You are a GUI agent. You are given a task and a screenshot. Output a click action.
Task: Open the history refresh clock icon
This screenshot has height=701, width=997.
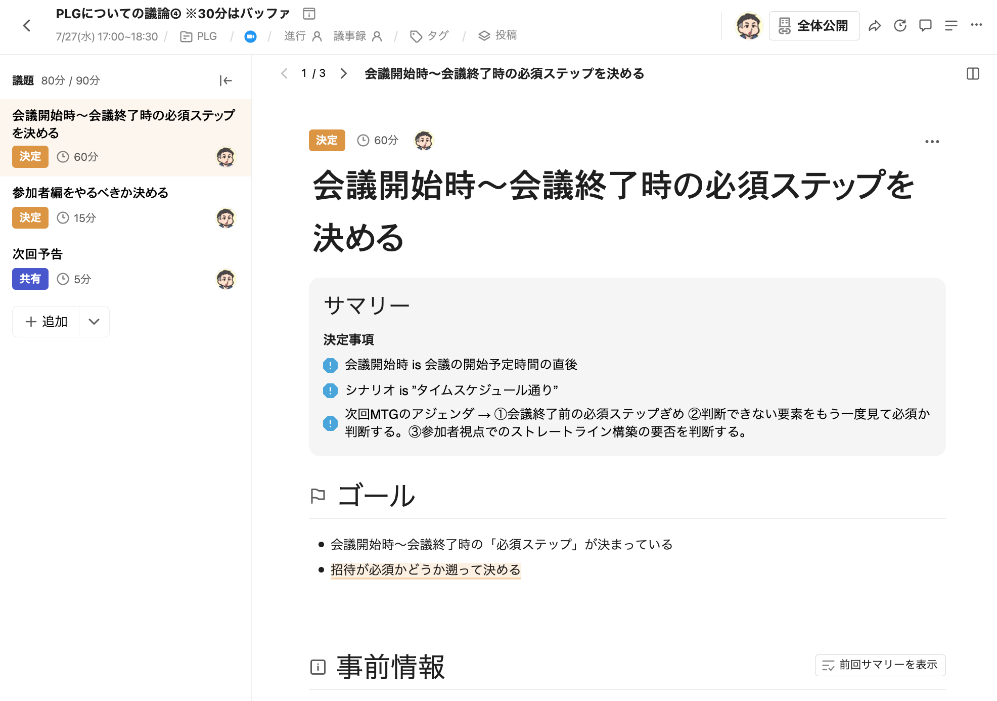tap(900, 26)
